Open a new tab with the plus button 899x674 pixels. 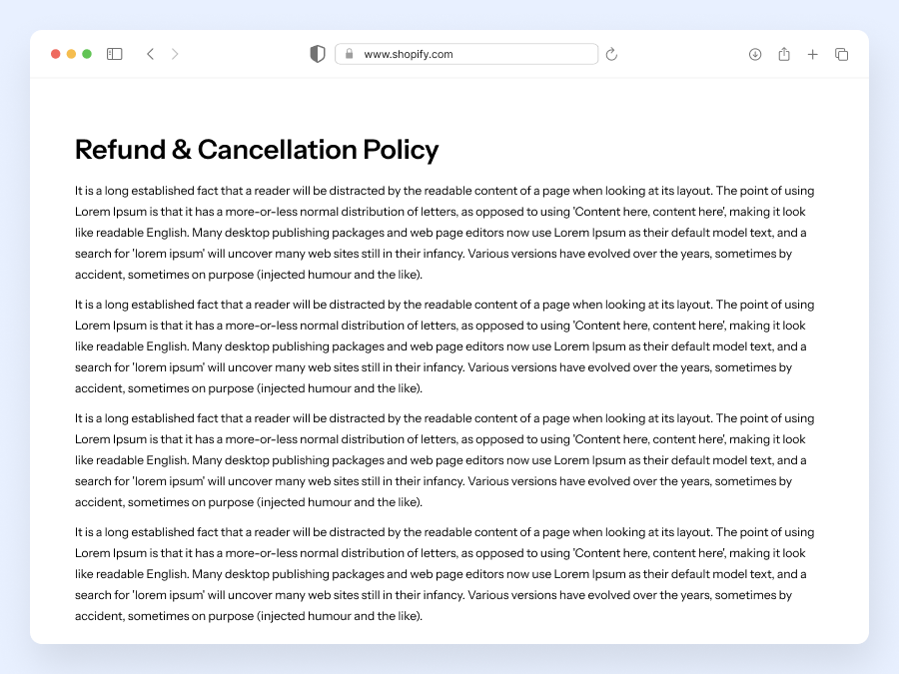coord(813,54)
